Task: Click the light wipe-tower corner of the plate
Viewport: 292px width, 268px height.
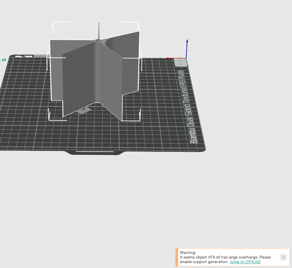Action: pyautogui.click(x=181, y=62)
